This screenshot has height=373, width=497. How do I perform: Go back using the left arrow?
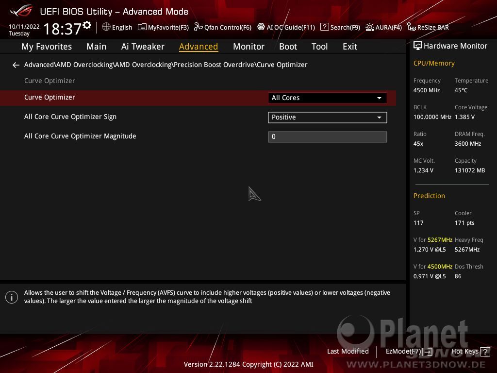[16, 65]
